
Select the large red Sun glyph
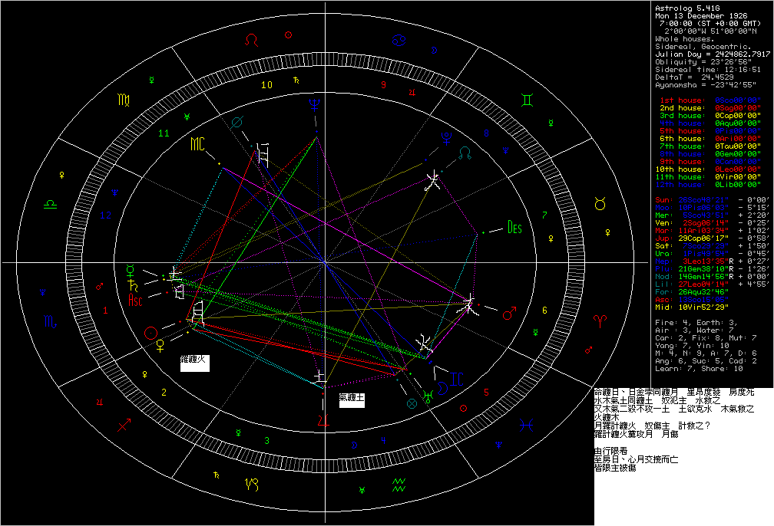(151, 332)
